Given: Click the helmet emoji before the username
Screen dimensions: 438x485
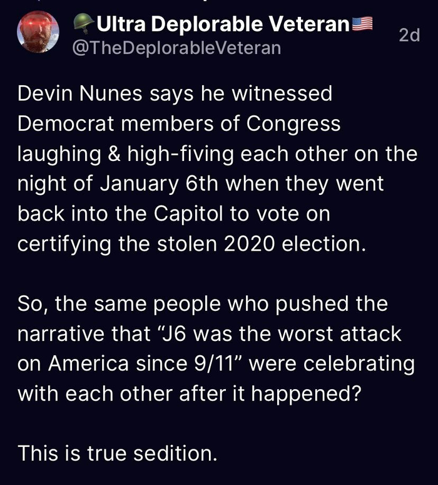Looking at the screenshot, I should [81, 25].
